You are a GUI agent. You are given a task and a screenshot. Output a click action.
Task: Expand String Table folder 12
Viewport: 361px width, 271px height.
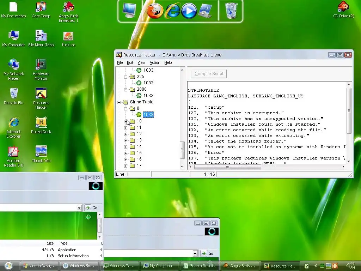coord(126,134)
